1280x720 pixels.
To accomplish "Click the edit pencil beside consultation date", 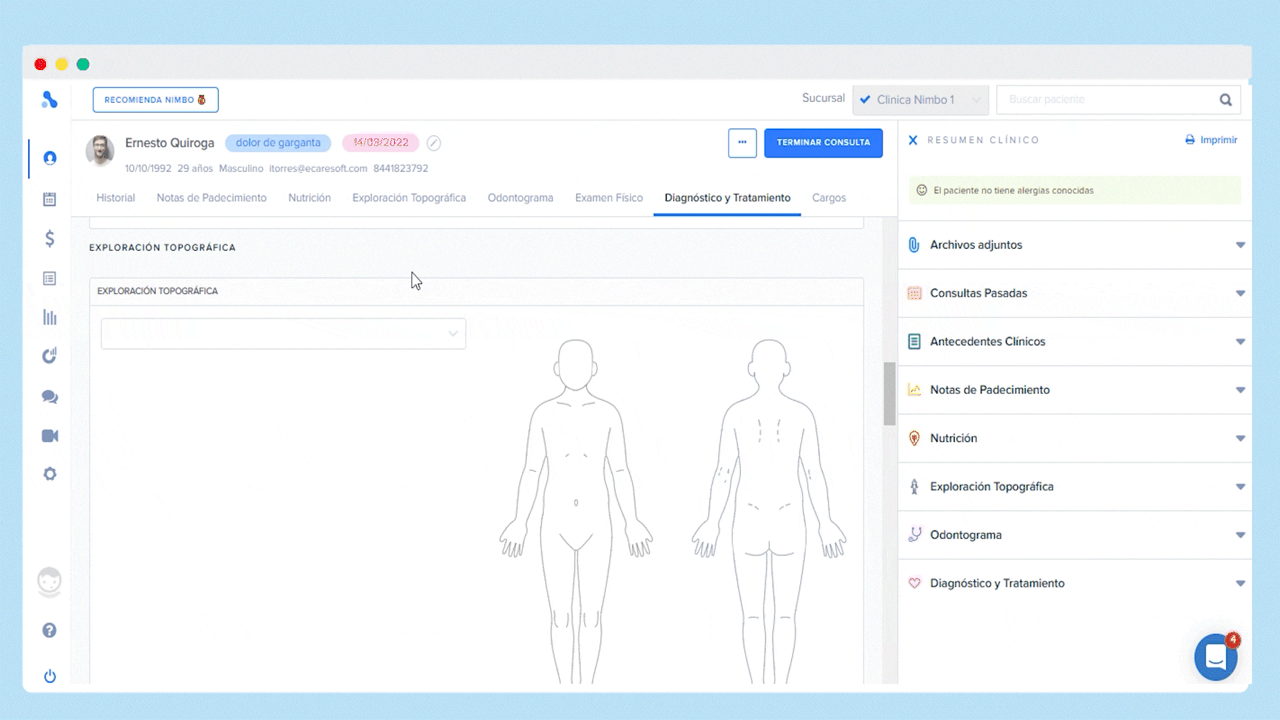I will pyautogui.click(x=433, y=143).
